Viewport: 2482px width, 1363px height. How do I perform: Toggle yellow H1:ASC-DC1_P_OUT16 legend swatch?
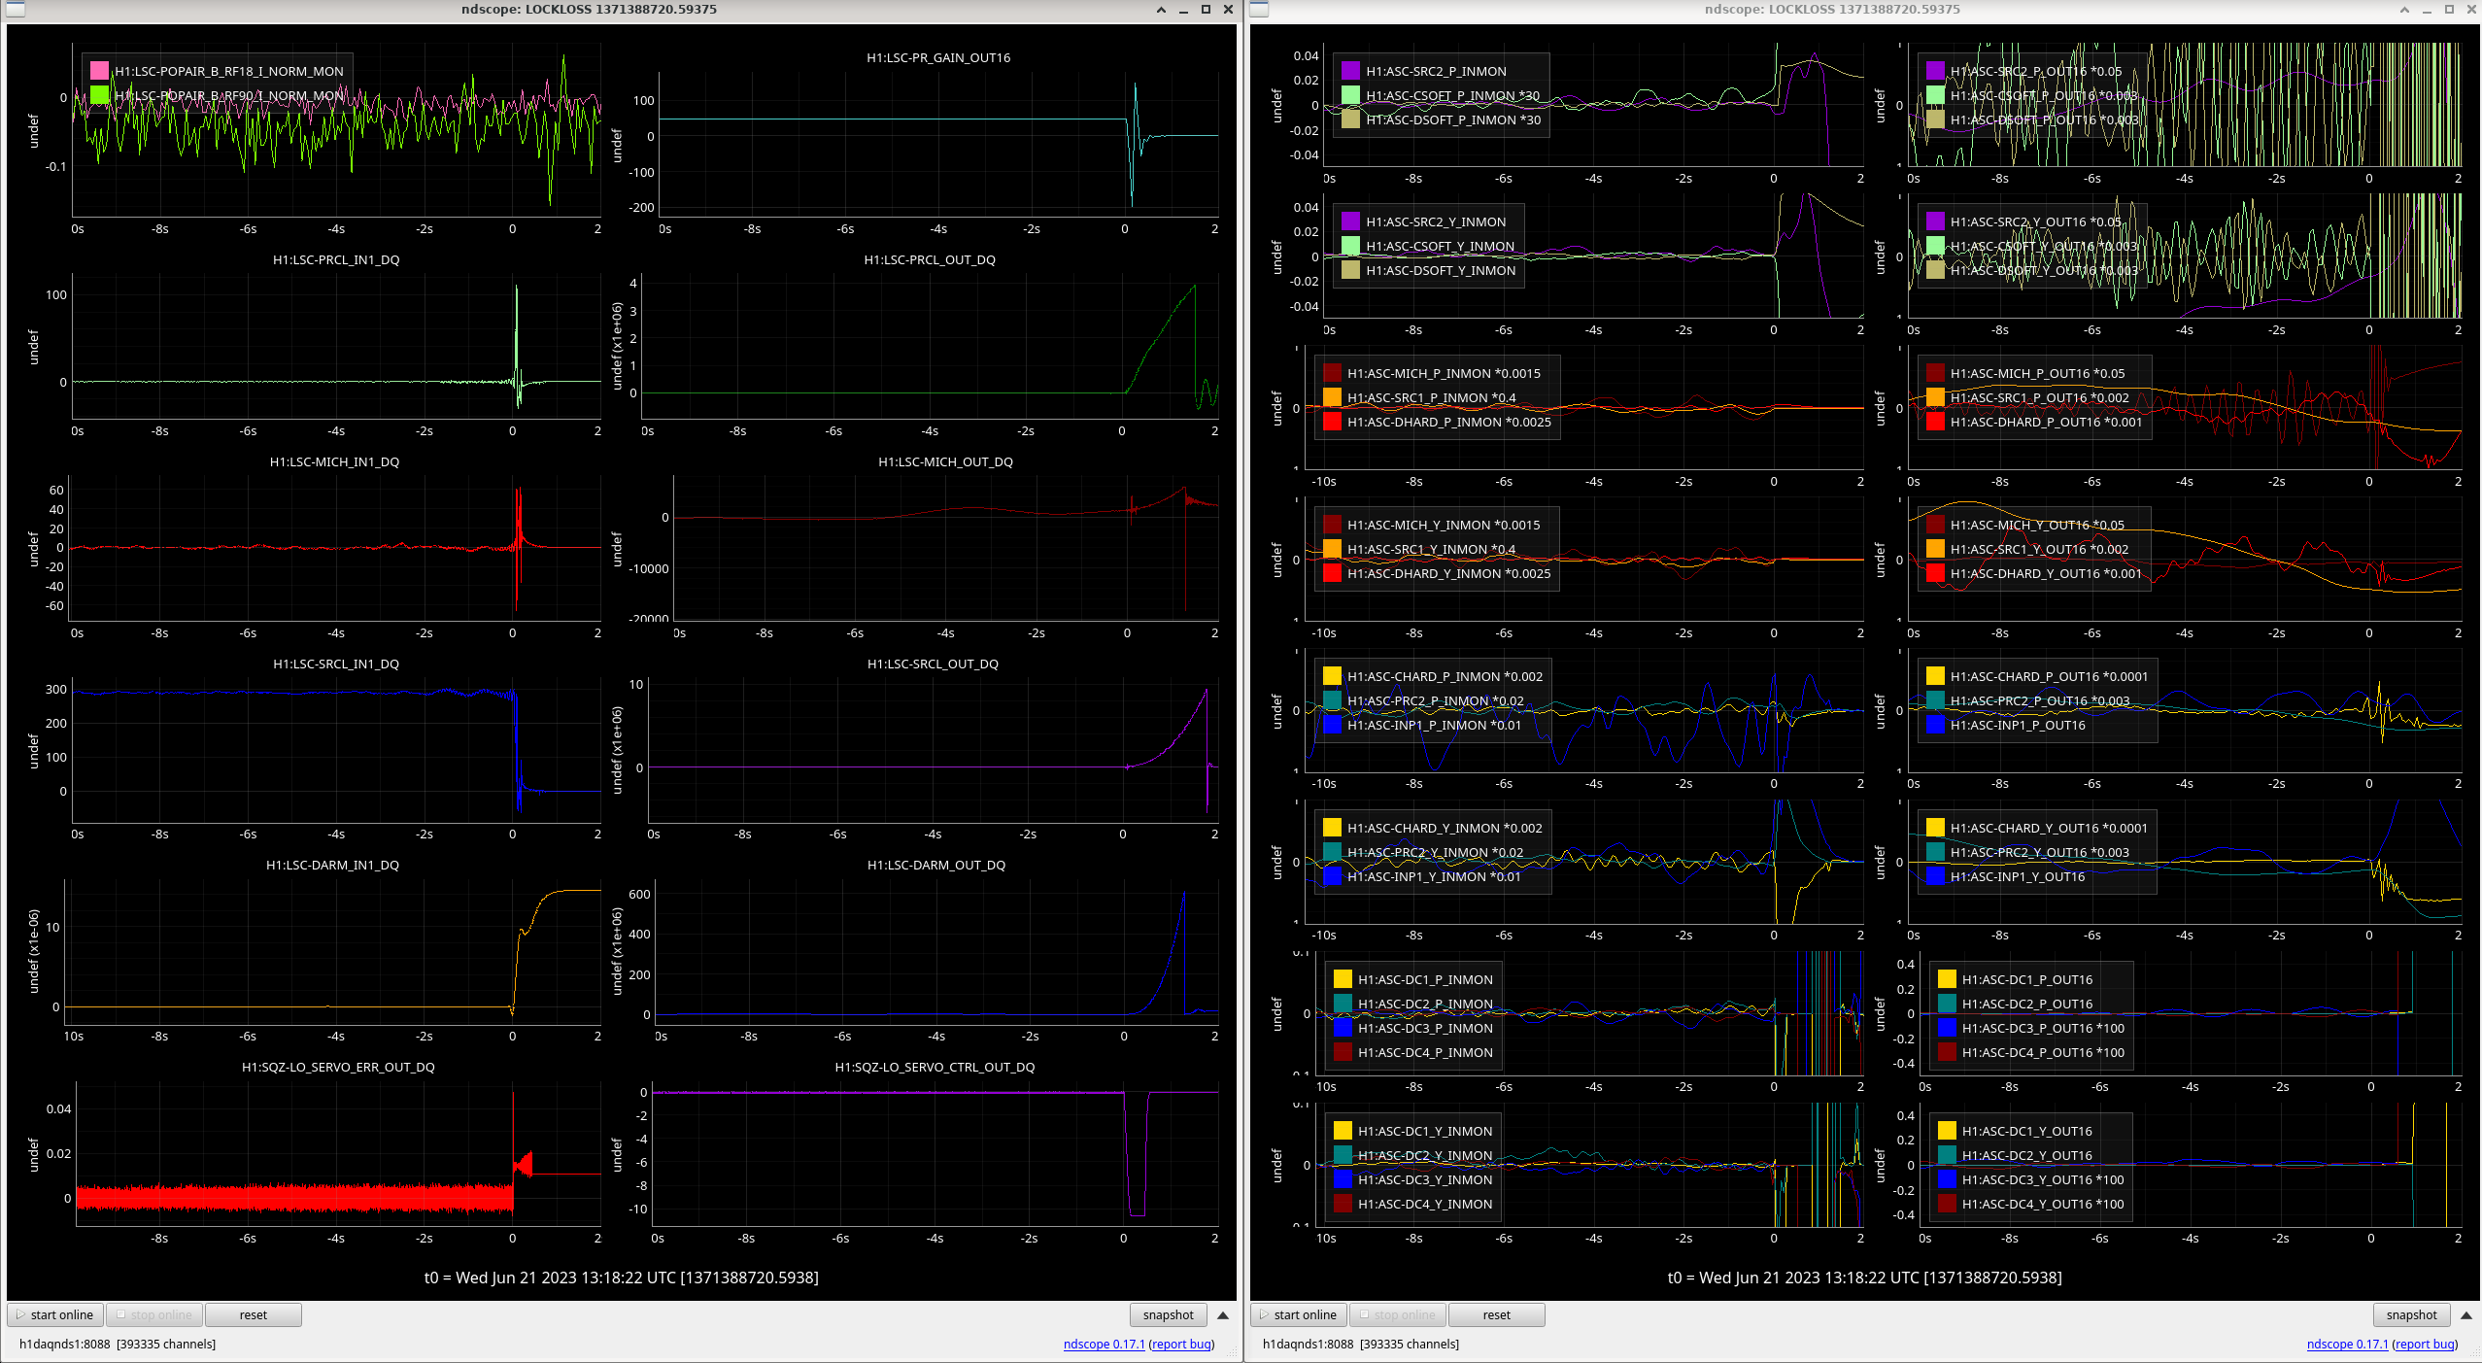click(1947, 979)
